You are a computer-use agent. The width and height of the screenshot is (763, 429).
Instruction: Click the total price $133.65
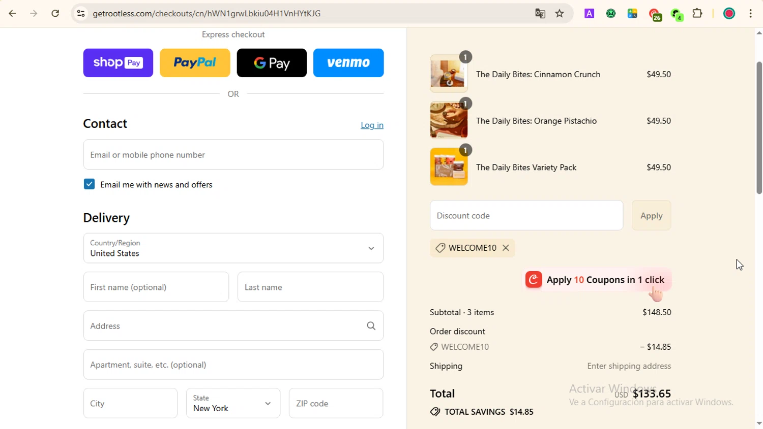[x=652, y=394]
